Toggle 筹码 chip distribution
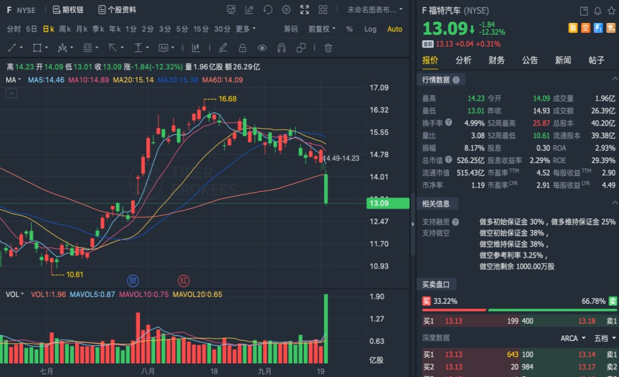619x377 pixels. (x=290, y=29)
